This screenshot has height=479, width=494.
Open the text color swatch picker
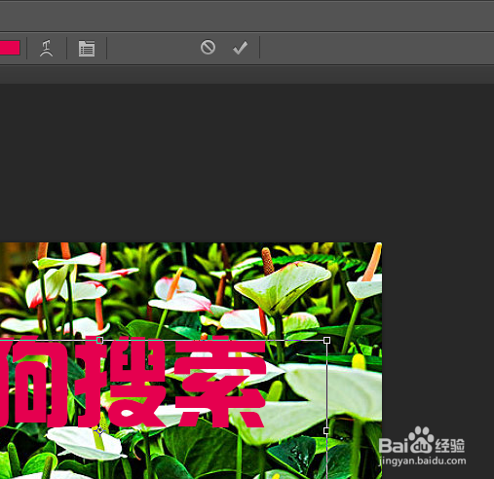10,48
